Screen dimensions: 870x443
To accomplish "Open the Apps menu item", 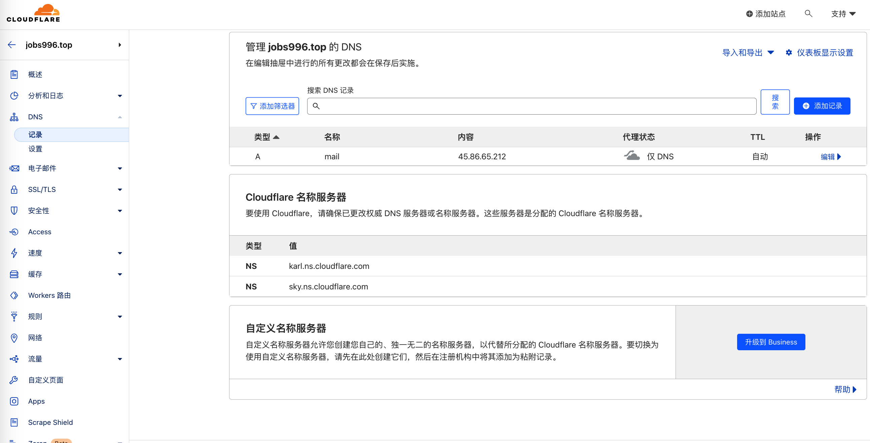I will 36,402.
